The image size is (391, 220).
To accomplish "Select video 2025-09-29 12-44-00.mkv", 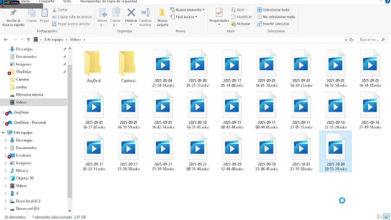I will 232,152.
